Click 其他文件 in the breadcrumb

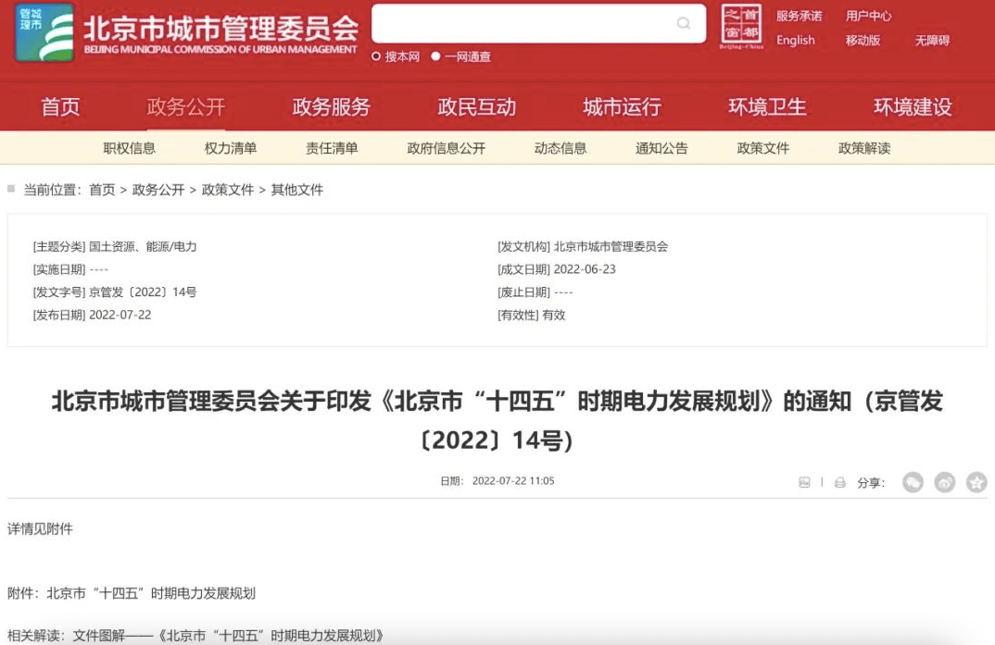[297, 190]
